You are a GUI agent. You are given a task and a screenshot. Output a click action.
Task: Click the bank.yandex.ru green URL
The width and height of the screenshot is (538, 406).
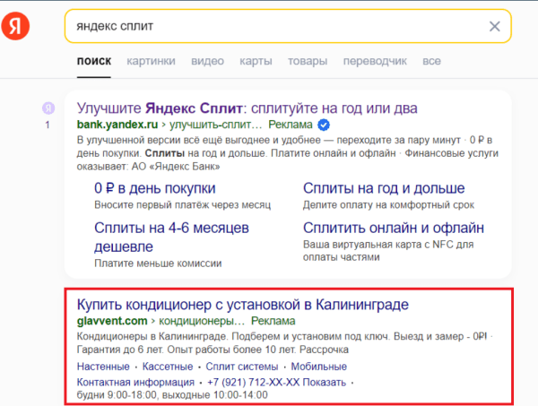coord(119,125)
